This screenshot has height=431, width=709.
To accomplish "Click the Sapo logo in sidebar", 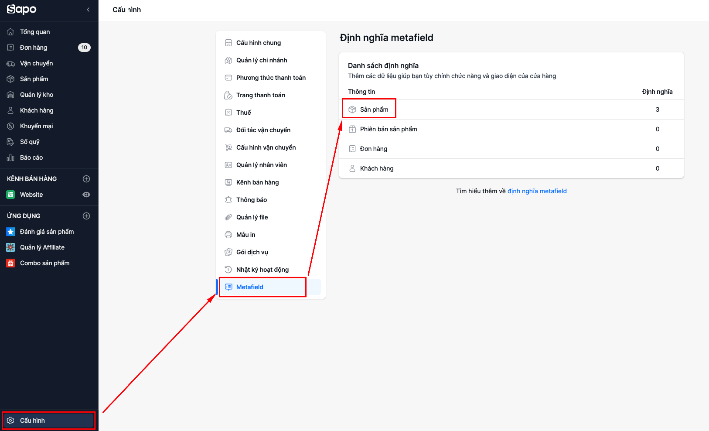I will [21, 9].
